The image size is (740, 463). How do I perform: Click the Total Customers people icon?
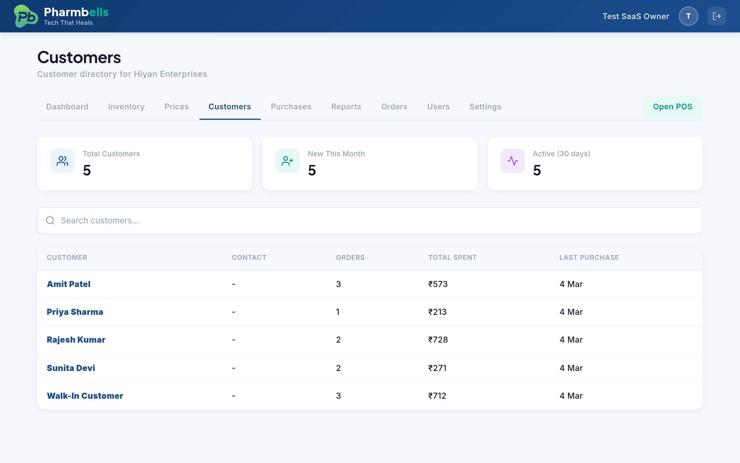click(62, 161)
